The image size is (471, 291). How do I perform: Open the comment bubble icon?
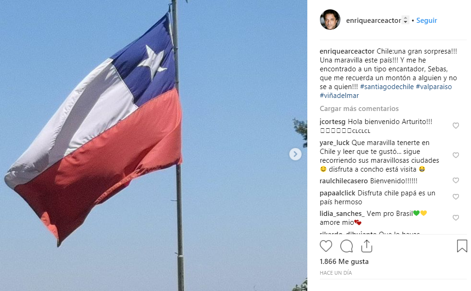tap(346, 246)
